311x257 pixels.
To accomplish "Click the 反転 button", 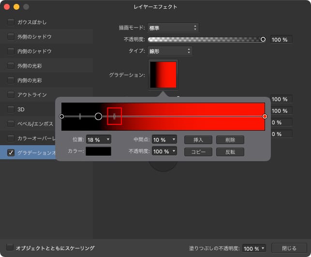I will [230, 151].
